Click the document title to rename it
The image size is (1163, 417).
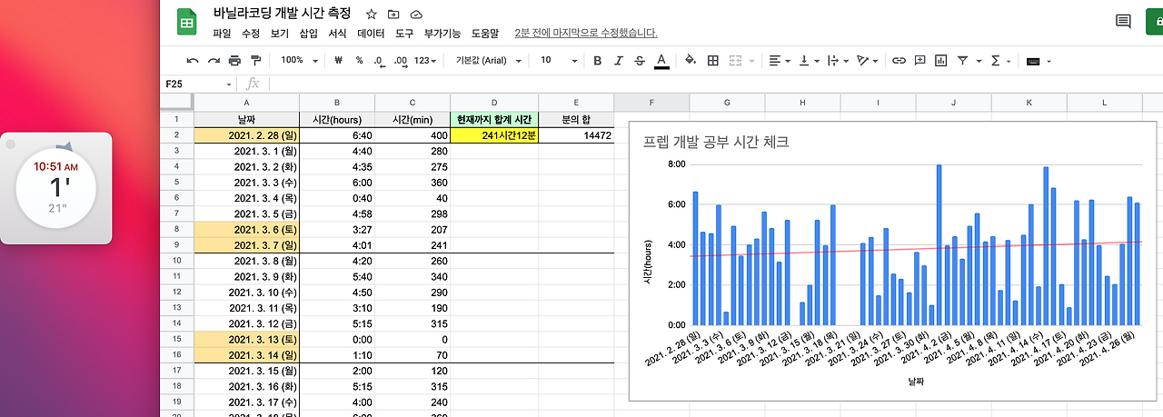tap(282, 14)
